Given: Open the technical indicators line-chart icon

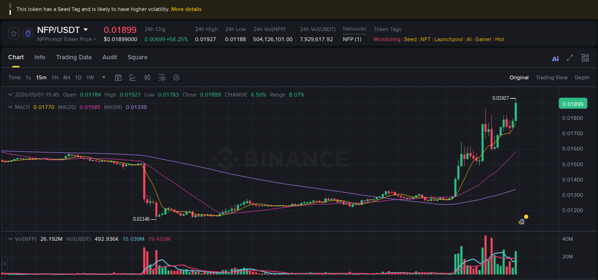Looking at the screenshot, I should coord(133,77).
